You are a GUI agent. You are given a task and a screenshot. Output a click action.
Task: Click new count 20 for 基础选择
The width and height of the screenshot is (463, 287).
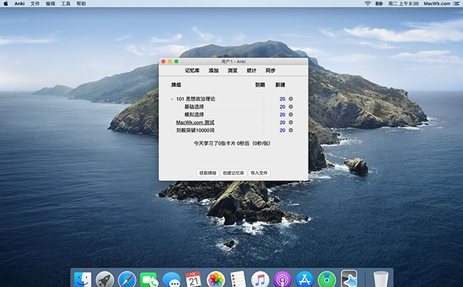tap(283, 107)
